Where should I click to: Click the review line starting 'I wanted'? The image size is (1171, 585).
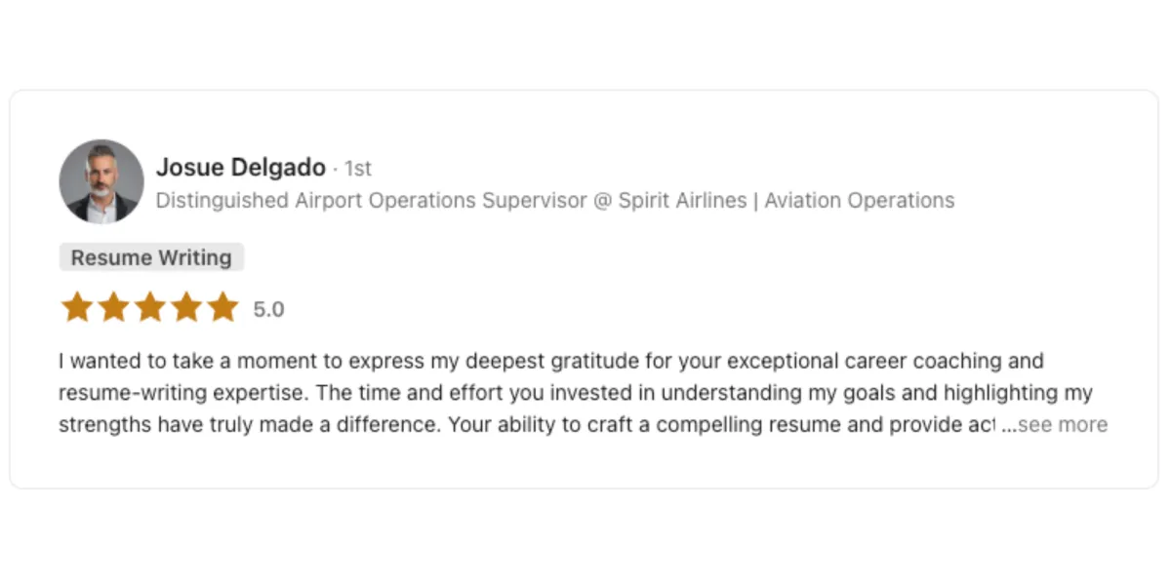pos(551,362)
